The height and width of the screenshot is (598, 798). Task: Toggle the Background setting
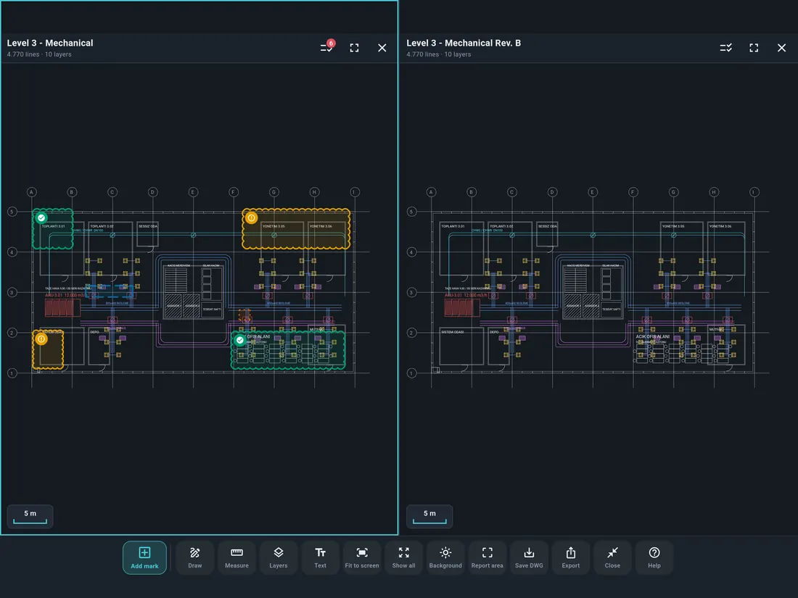[445, 558]
